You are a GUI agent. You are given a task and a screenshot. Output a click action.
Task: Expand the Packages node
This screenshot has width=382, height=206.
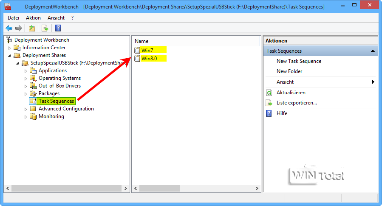25,94
